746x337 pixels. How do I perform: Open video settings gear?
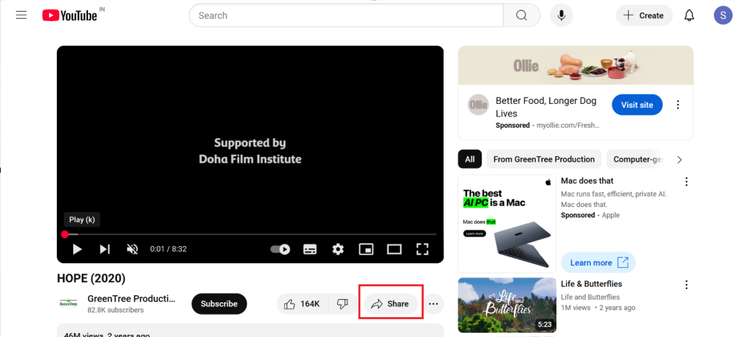338,249
